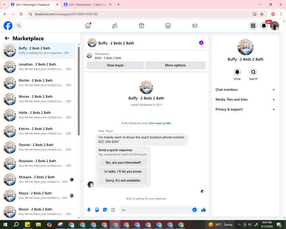
Task: Open Chrome tab search dropdown arrow
Action: (x=5, y=5)
